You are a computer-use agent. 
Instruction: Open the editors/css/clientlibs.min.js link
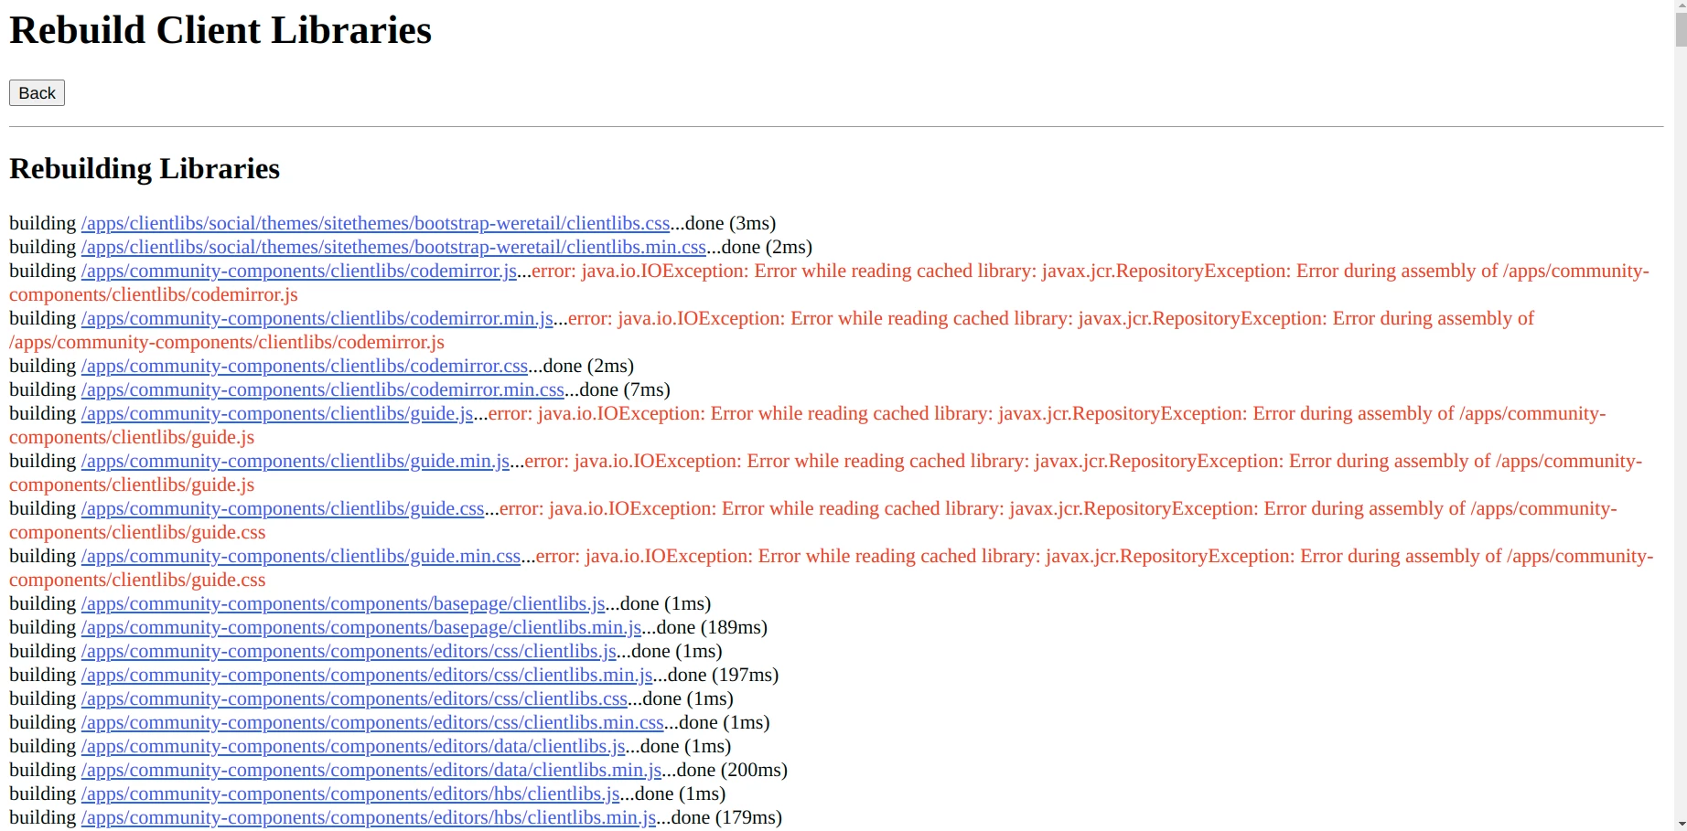tap(367, 675)
